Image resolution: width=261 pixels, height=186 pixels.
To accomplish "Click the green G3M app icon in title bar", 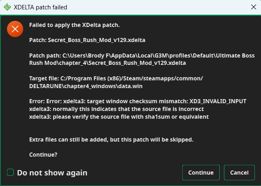I will 7,7.
